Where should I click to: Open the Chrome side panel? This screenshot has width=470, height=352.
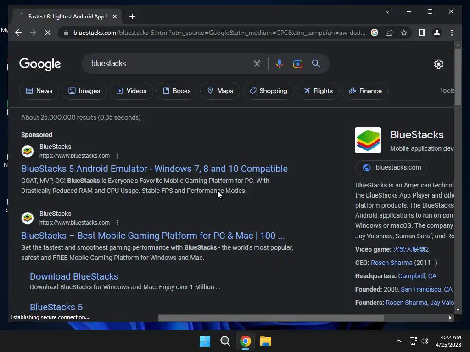(422, 33)
